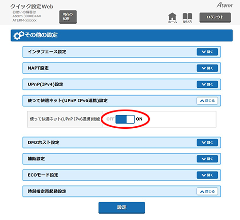Click the ECOモード設定 heading text

click(43, 175)
